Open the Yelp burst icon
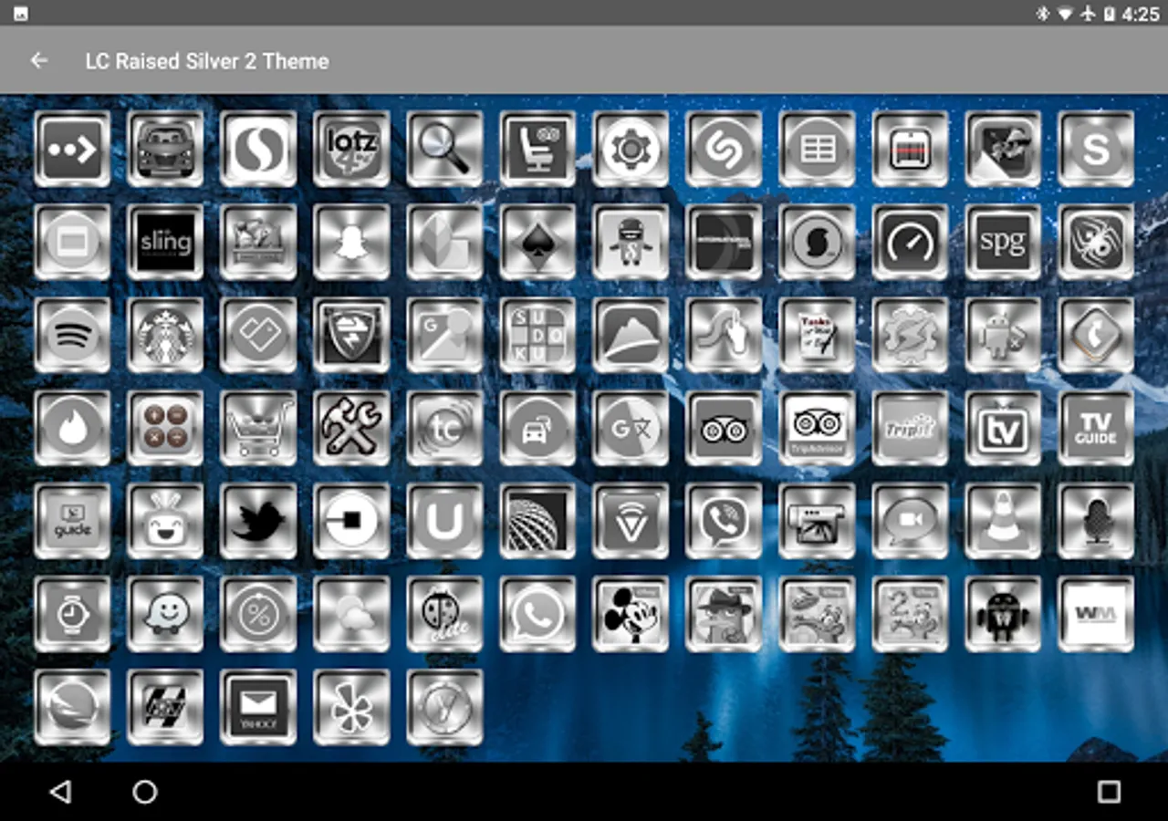 pos(351,707)
